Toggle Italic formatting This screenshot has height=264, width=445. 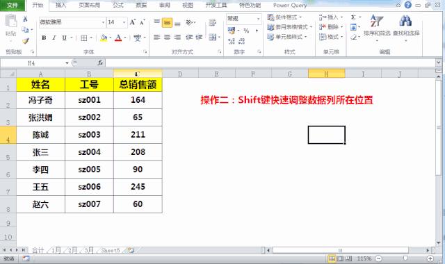(x=54, y=38)
